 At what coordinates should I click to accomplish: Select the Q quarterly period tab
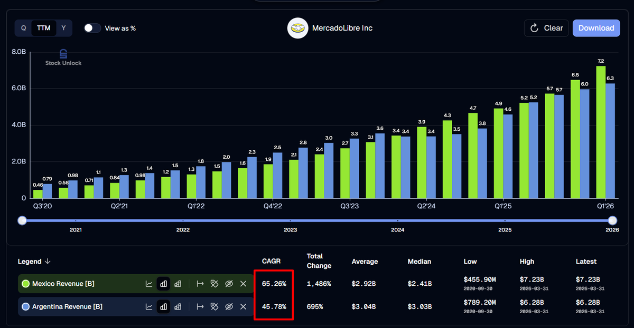tap(23, 28)
